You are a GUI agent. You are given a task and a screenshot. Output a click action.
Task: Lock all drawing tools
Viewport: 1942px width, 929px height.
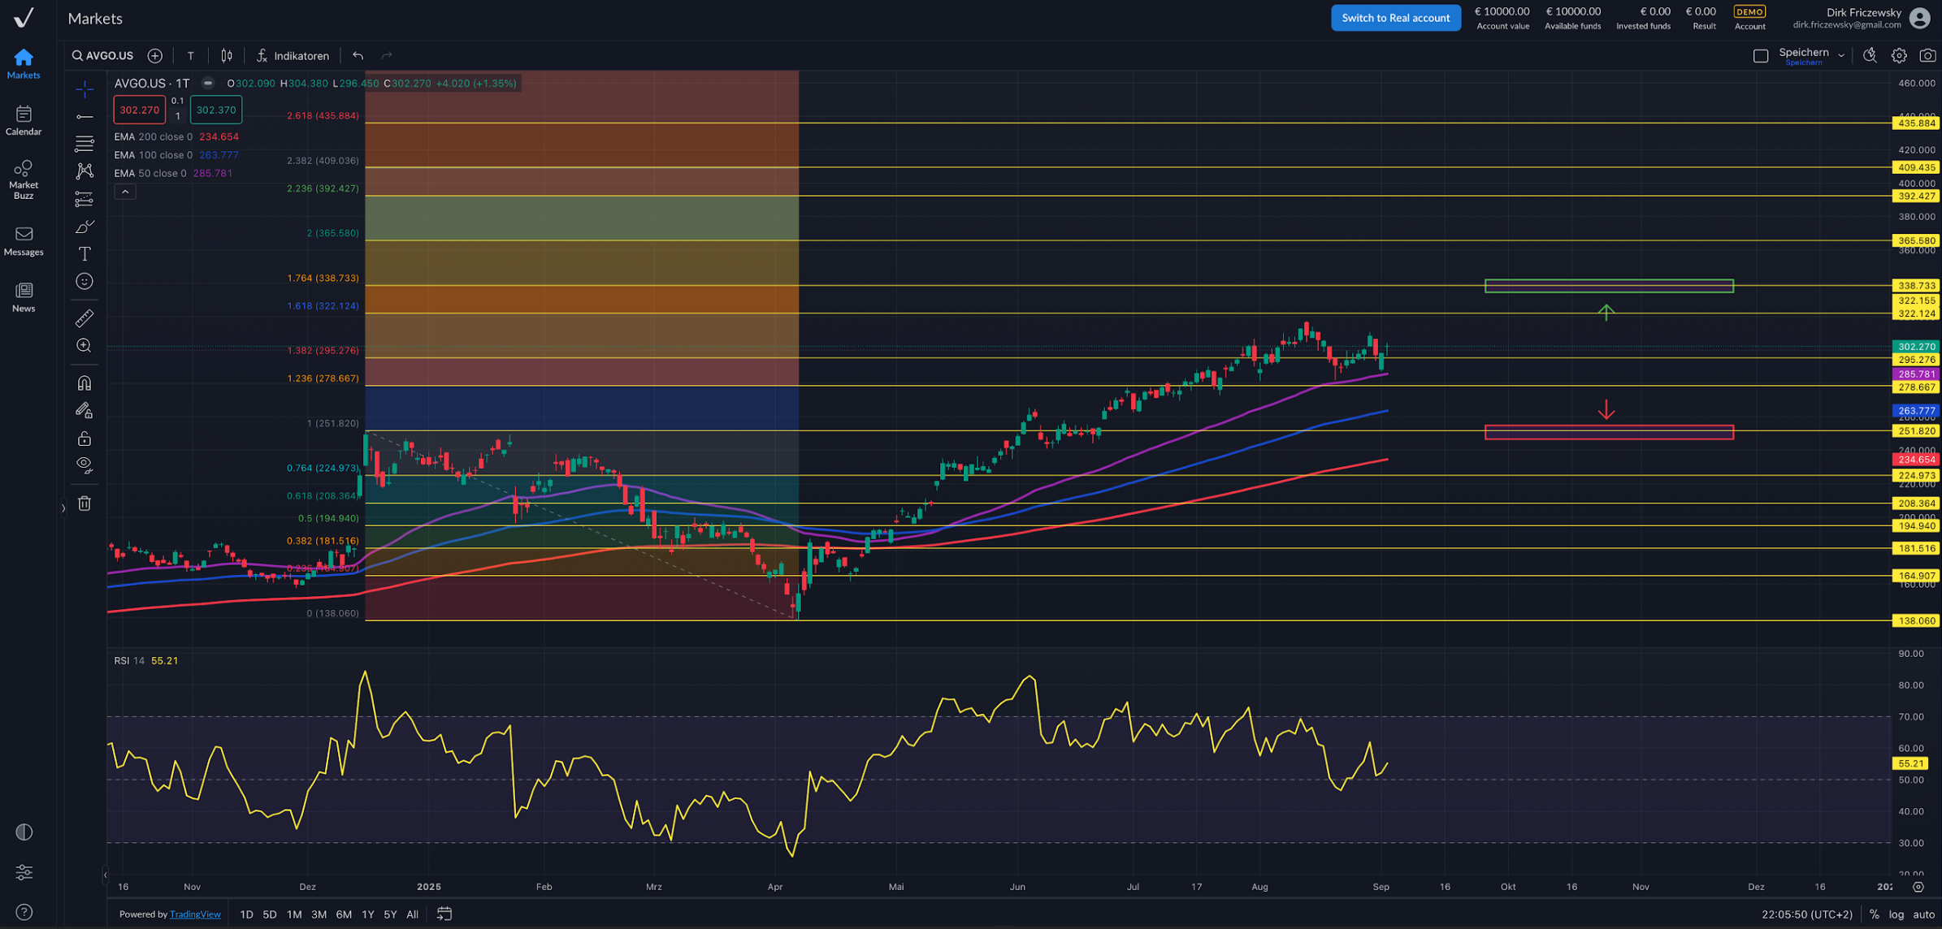point(85,439)
